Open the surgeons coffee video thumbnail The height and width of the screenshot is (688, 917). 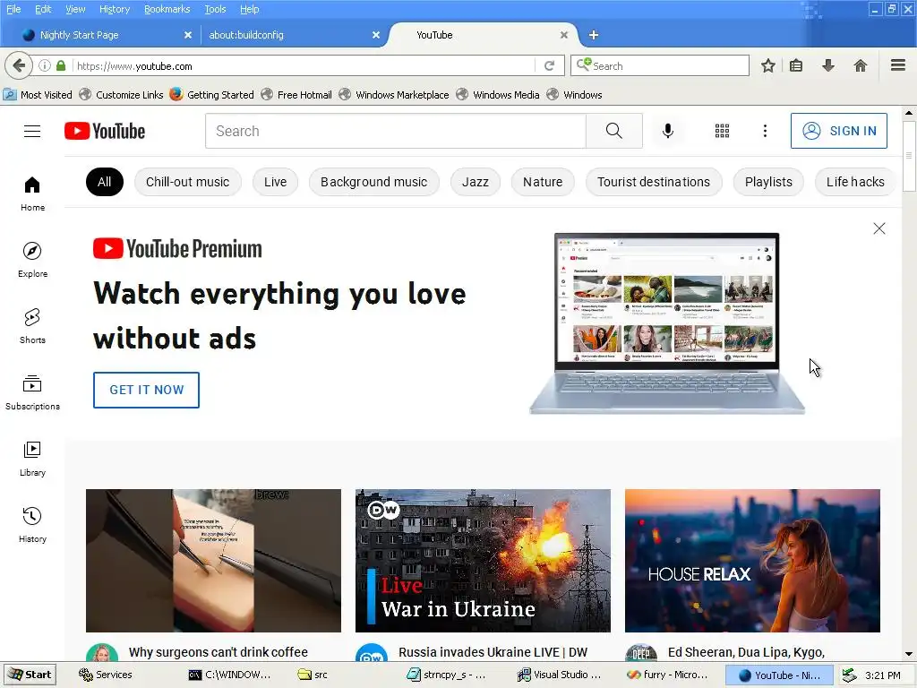[x=213, y=561]
